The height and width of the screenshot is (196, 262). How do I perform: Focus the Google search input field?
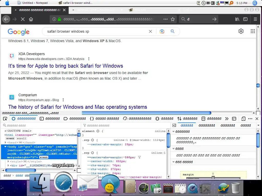pyautogui.click(x=97, y=31)
